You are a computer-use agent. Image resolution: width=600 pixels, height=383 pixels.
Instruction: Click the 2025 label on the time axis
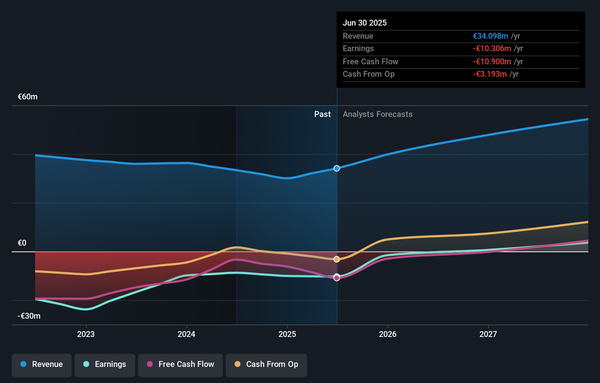[x=287, y=334]
